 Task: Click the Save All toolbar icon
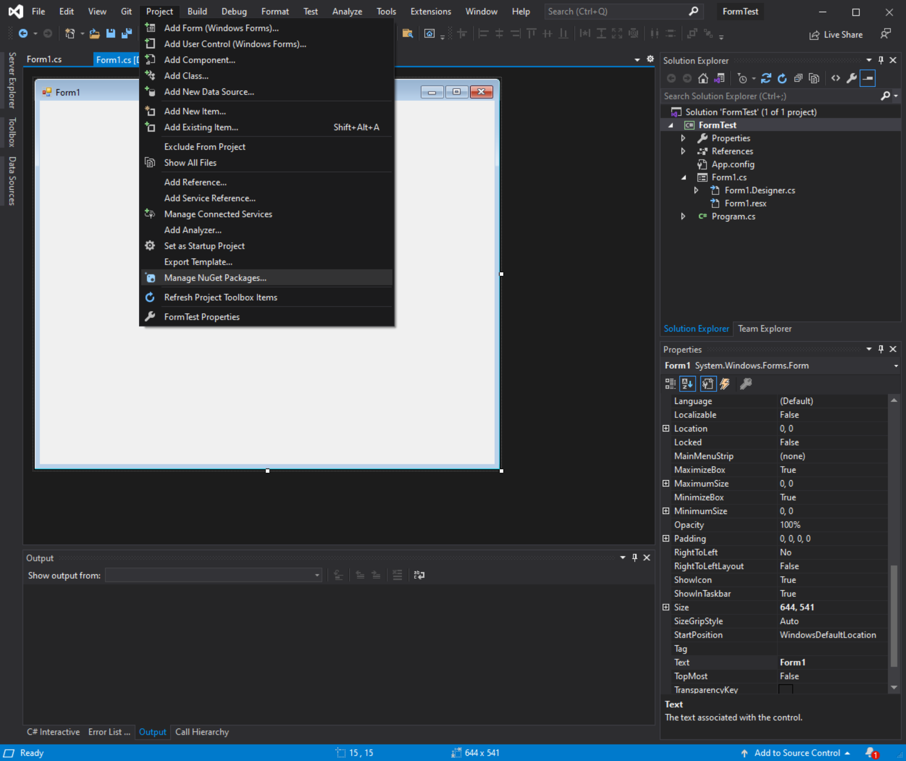pos(126,33)
